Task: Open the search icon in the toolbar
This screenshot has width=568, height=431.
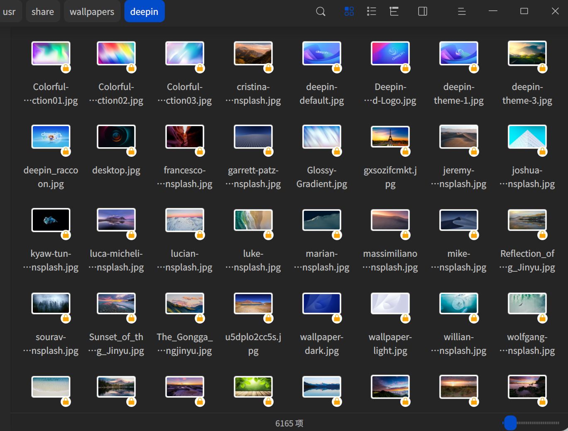Action: (321, 12)
